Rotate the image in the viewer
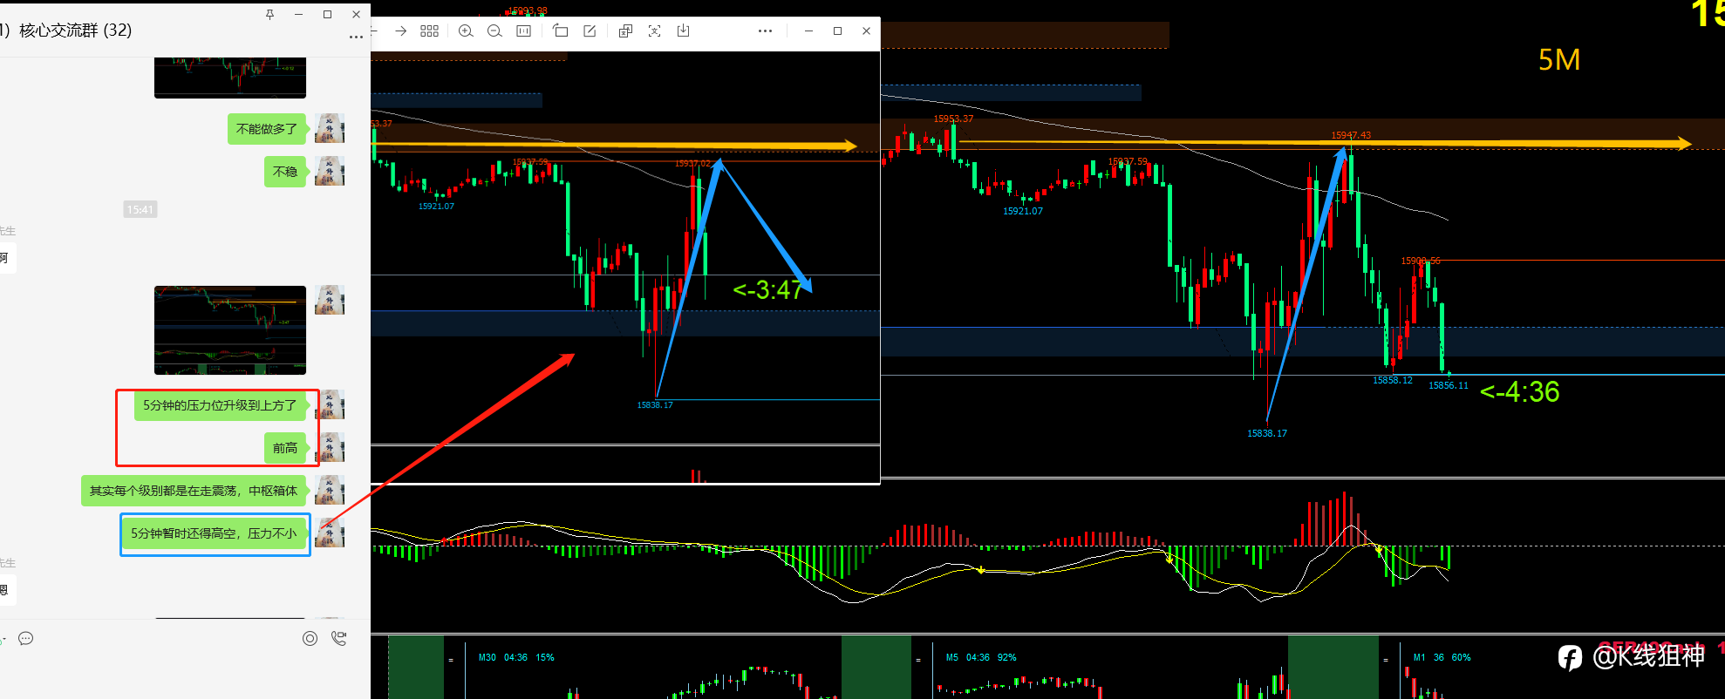 (x=561, y=31)
